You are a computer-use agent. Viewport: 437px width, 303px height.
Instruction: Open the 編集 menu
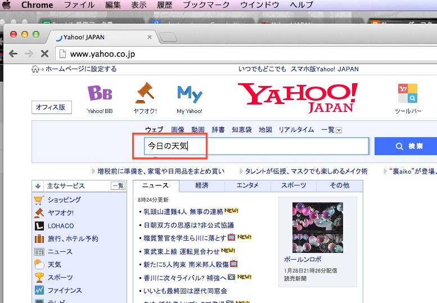pyautogui.click(x=113, y=4)
